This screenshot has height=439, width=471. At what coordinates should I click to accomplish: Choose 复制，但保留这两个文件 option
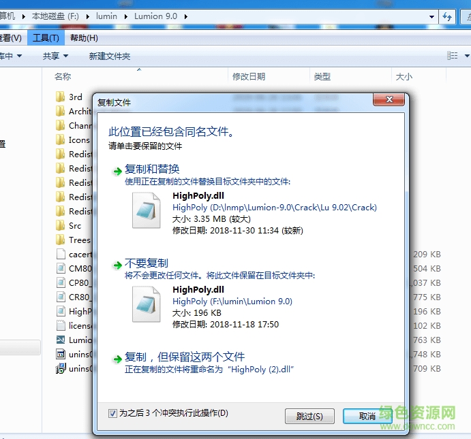185,357
